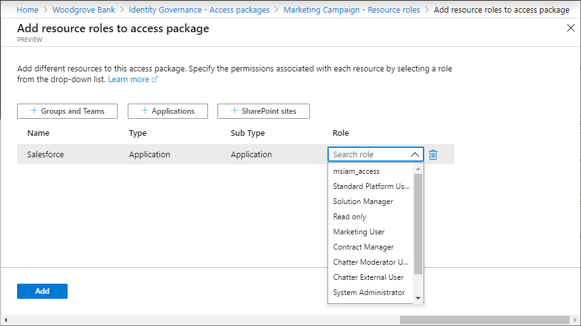Open Woodgrove Bank breadcrumb
The width and height of the screenshot is (581, 326).
pyautogui.click(x=83, y=10)
